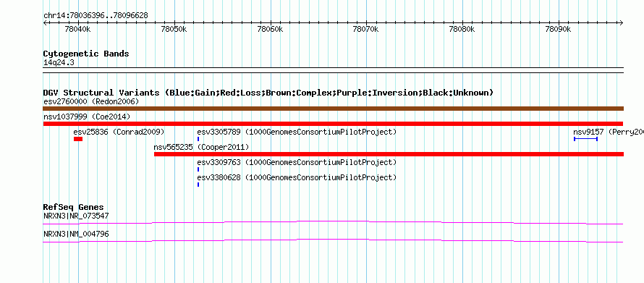Open the nsv1037999 (Coe2014) label
The width and height of the screenshot is (644, 283).
click(87, 117)
